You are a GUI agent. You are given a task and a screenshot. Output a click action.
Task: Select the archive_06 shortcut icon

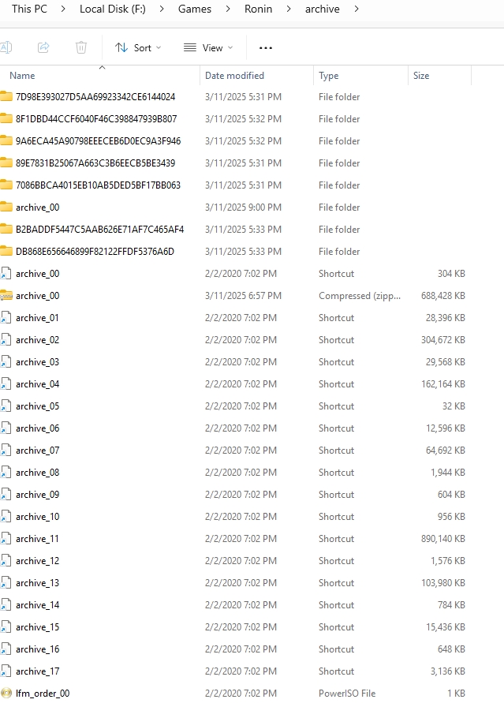tap(6, 428)
